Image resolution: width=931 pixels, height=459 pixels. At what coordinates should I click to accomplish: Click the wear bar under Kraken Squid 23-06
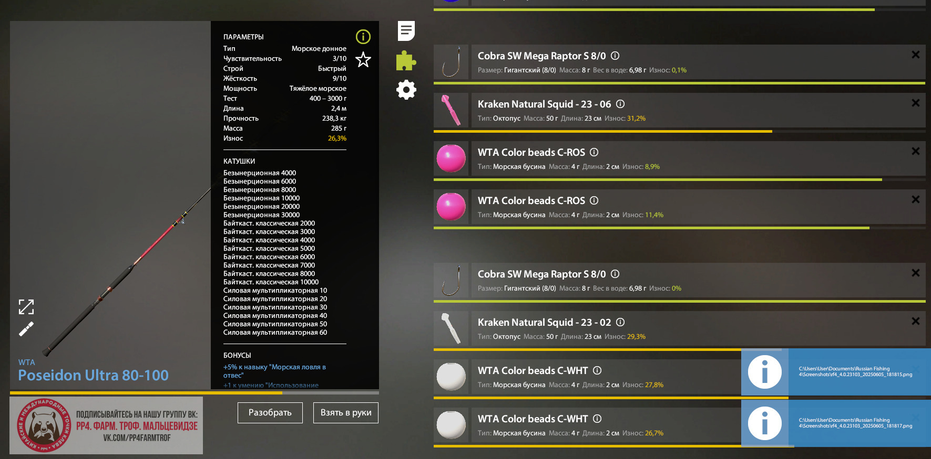(679, 131)
